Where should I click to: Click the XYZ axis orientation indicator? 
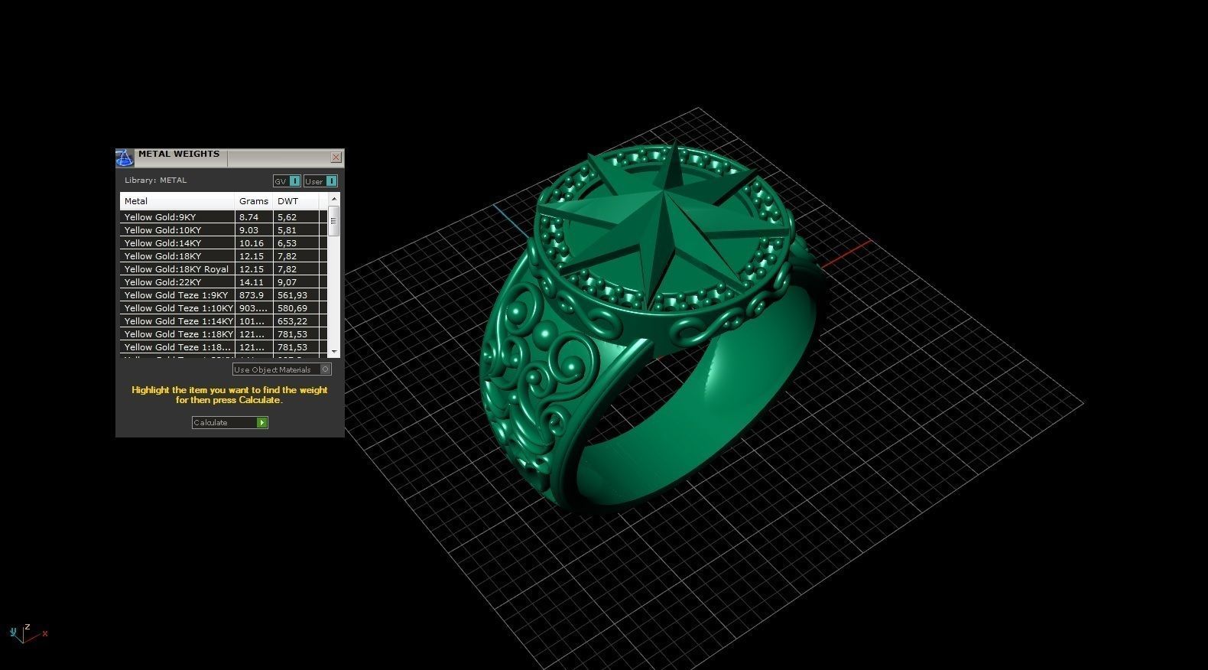pos(28,633)
